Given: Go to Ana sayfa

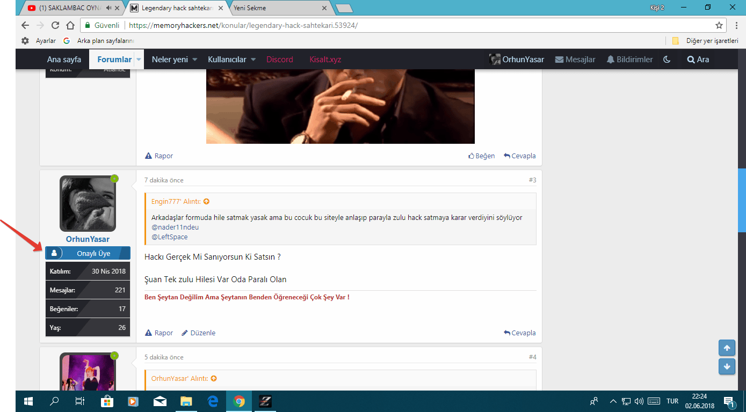Looking at the screenshot, I should [64, 60].
